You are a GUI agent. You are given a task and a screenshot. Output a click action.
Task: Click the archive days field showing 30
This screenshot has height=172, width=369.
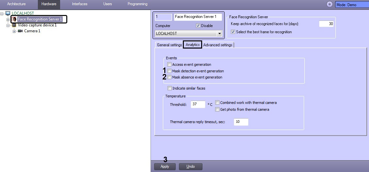[x=327, y=24]
